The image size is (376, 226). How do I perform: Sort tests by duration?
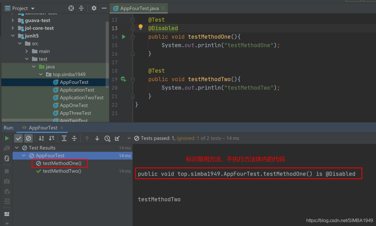[51, 138]
